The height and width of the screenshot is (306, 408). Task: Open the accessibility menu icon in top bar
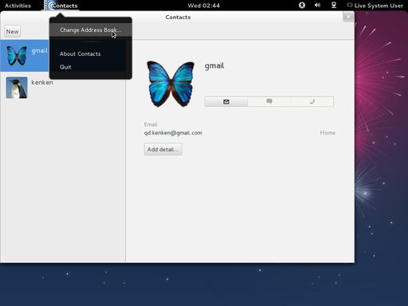pos(302,6)
